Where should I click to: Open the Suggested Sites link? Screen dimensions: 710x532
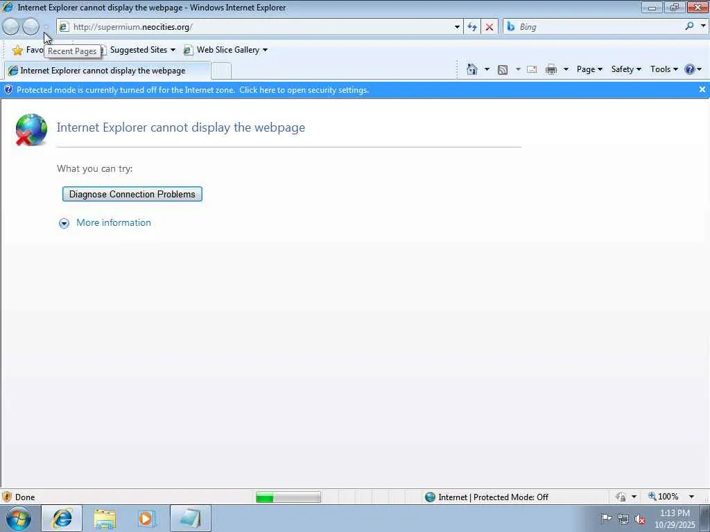pyautogui.click(x=139, y=50)
